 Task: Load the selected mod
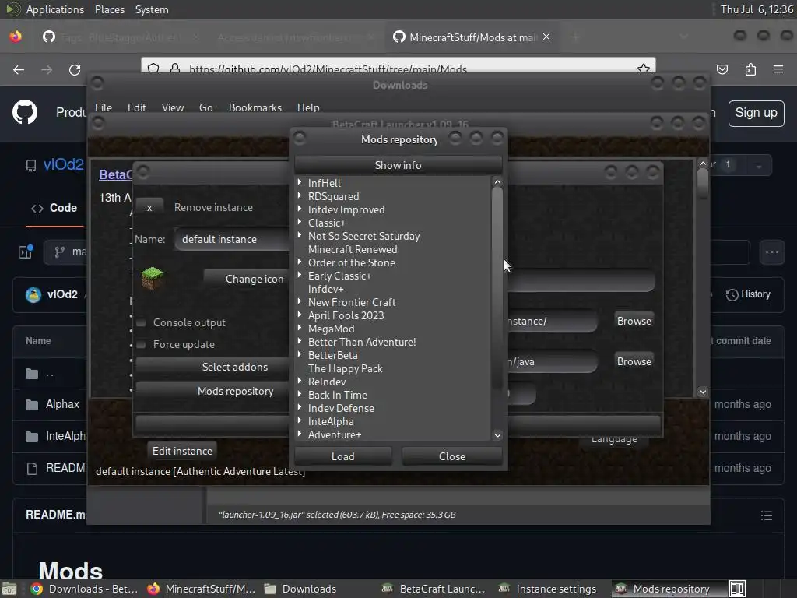pyautogui.click(x=343, y=456)
